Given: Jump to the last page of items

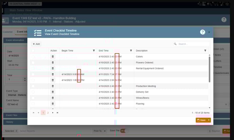Looking at the screenshot, I should (x=57, y=112).
